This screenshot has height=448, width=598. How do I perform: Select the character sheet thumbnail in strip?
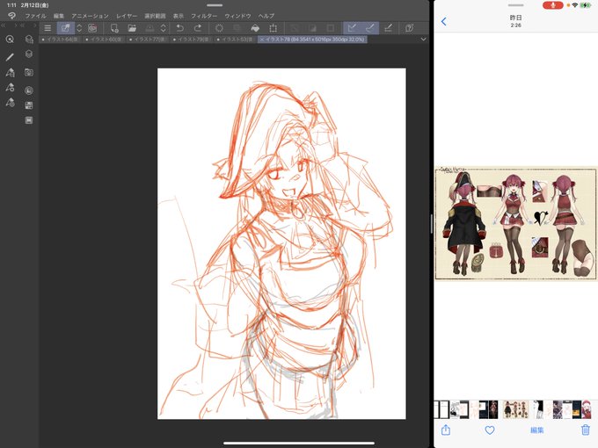[516, 409]
